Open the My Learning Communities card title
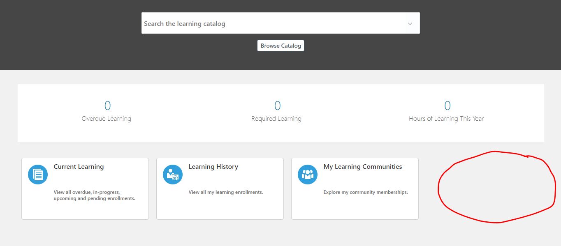This screenshot has width=561, height=246. [363, 167]
